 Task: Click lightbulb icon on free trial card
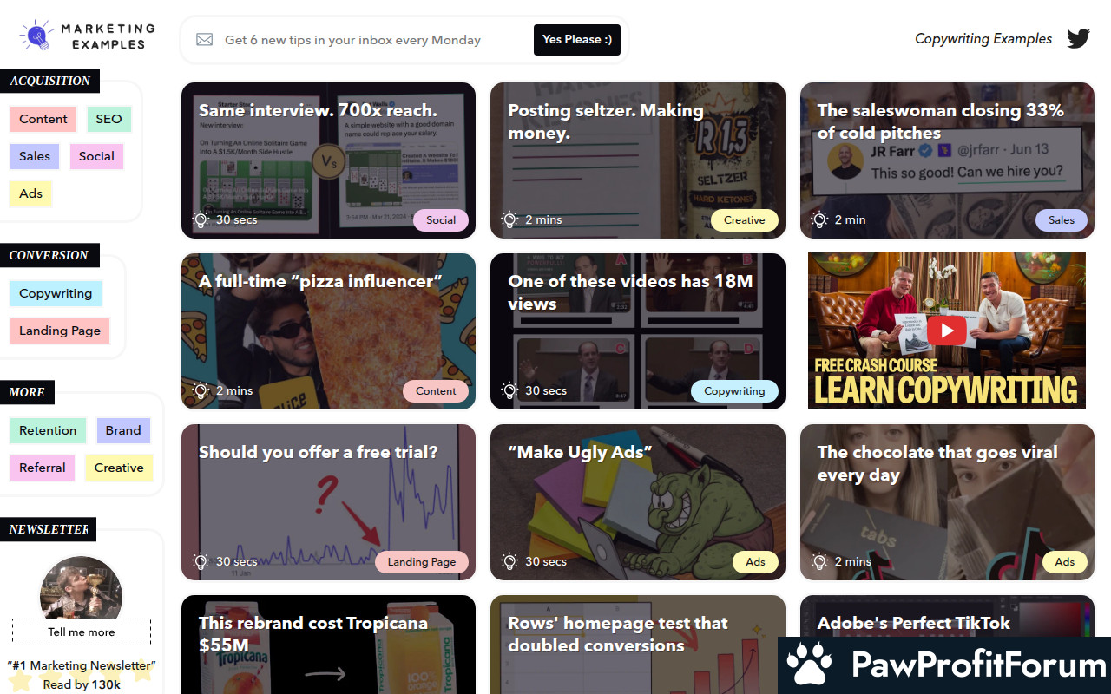(x=201, y=562)
